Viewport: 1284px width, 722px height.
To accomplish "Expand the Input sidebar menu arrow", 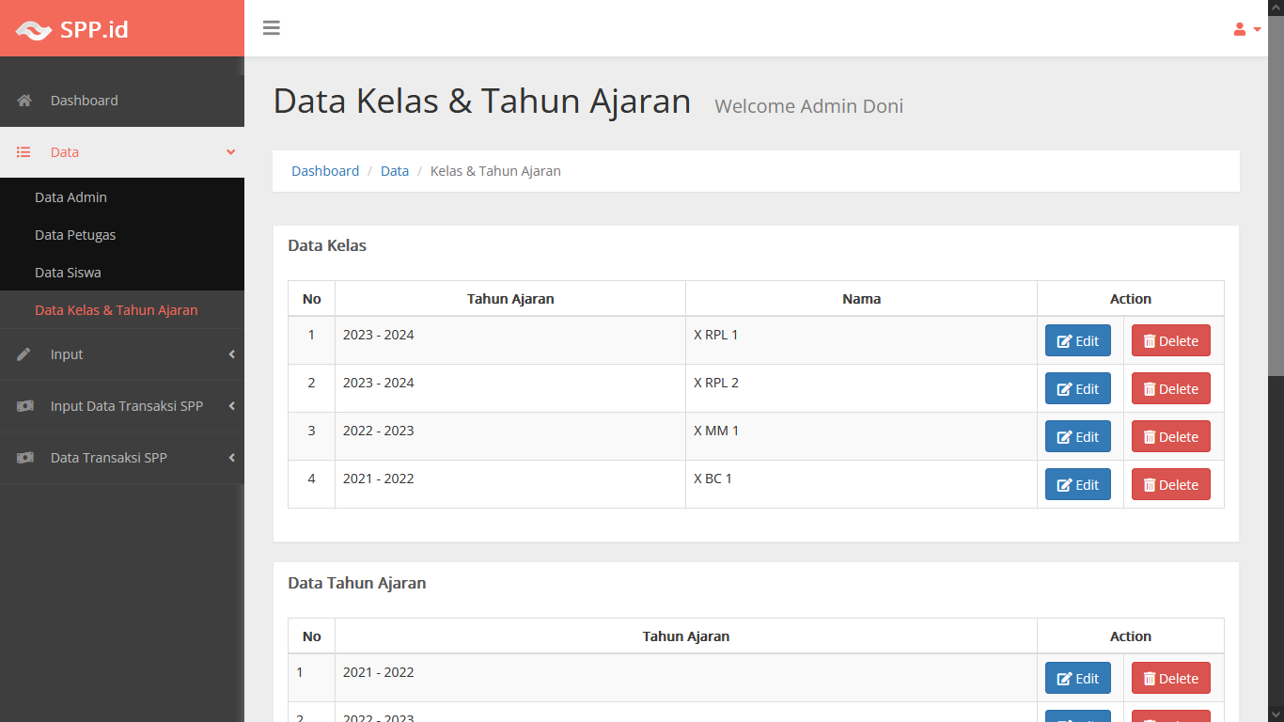I will point(231,354).
